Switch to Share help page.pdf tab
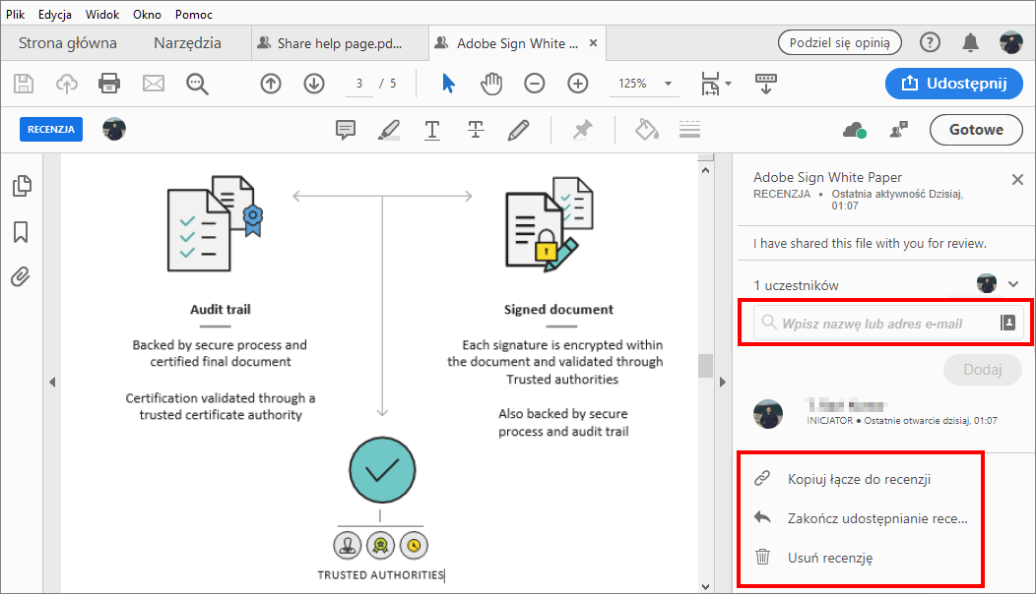The image size is (1036, 594). coord(340,43)
